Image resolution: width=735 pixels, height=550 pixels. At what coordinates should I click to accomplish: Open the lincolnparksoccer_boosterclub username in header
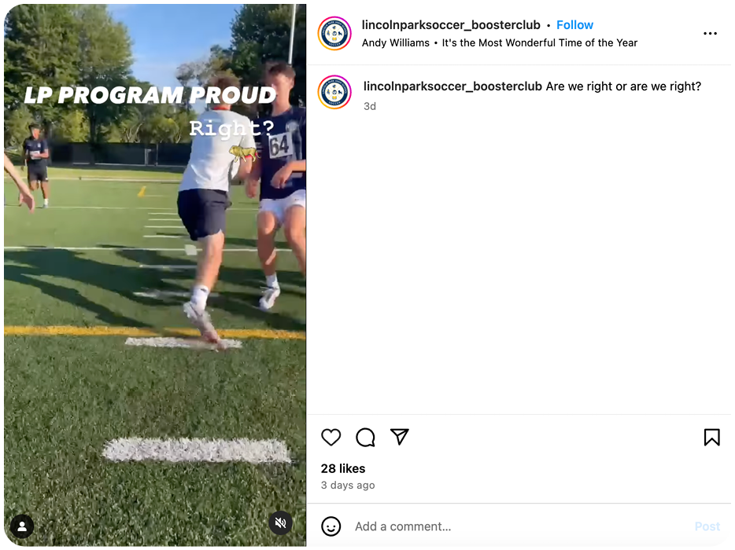451,25
